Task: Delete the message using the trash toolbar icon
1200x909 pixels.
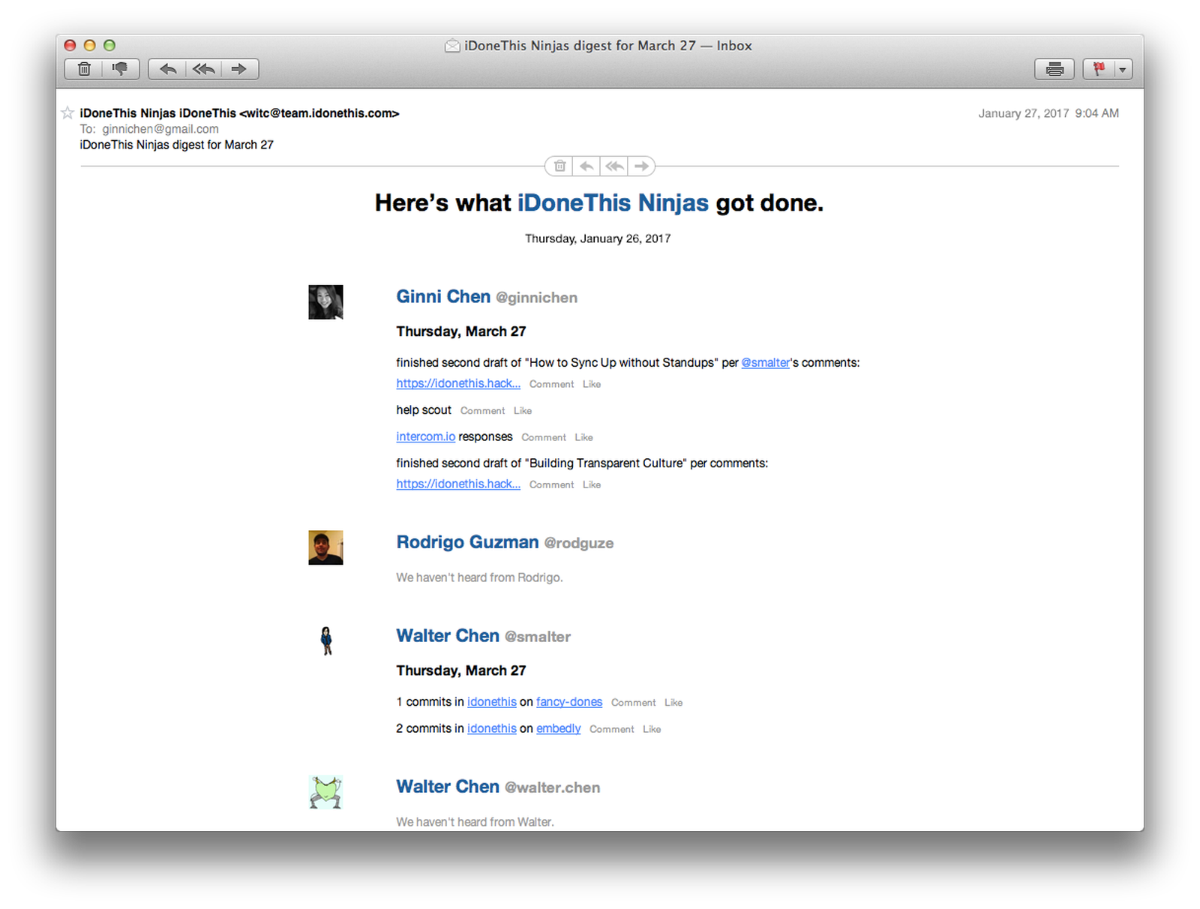Action: coord(83,69)
